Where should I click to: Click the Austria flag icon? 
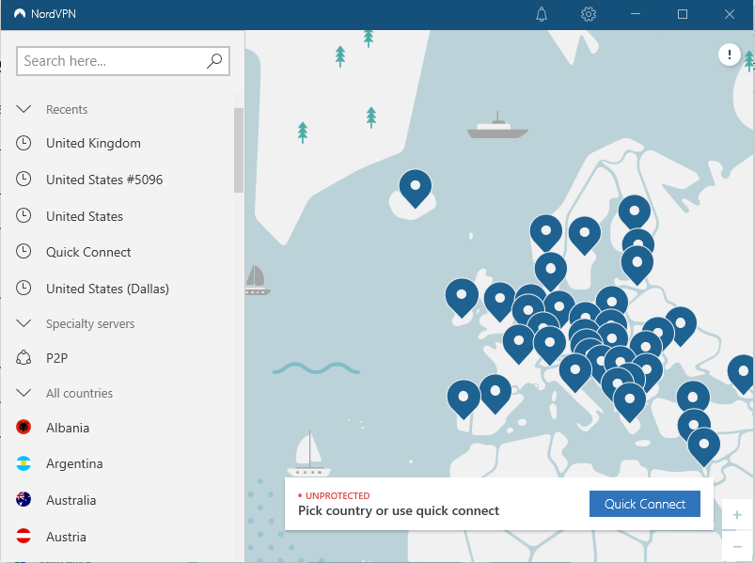[24, 537]
